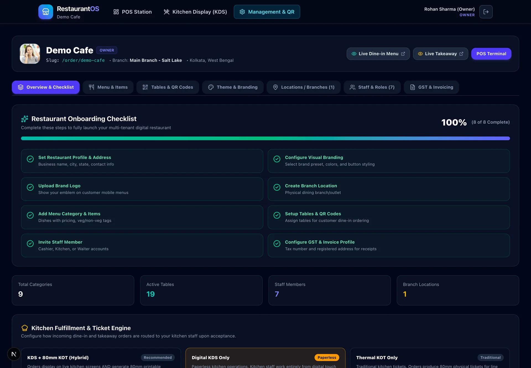
Task: Open Tables & QR Codes tab
Action: (x=168, y=87)
